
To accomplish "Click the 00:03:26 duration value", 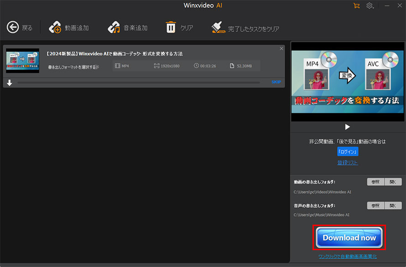I will [x=208, y=66].
